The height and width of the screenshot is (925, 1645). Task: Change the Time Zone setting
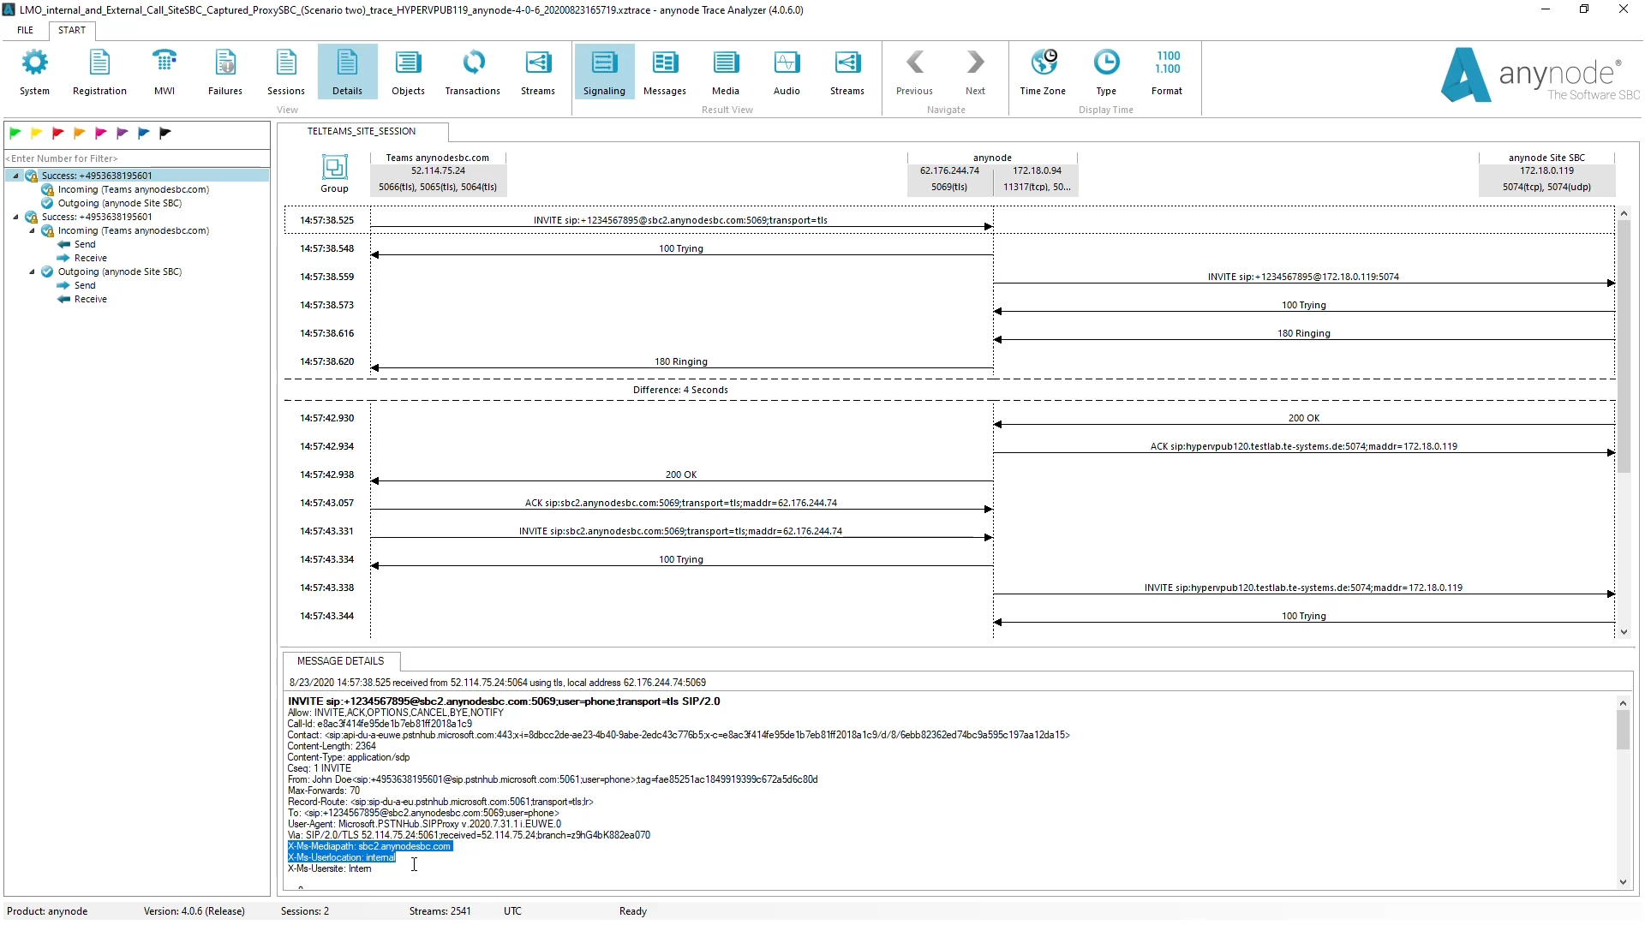pos(1043,72)
